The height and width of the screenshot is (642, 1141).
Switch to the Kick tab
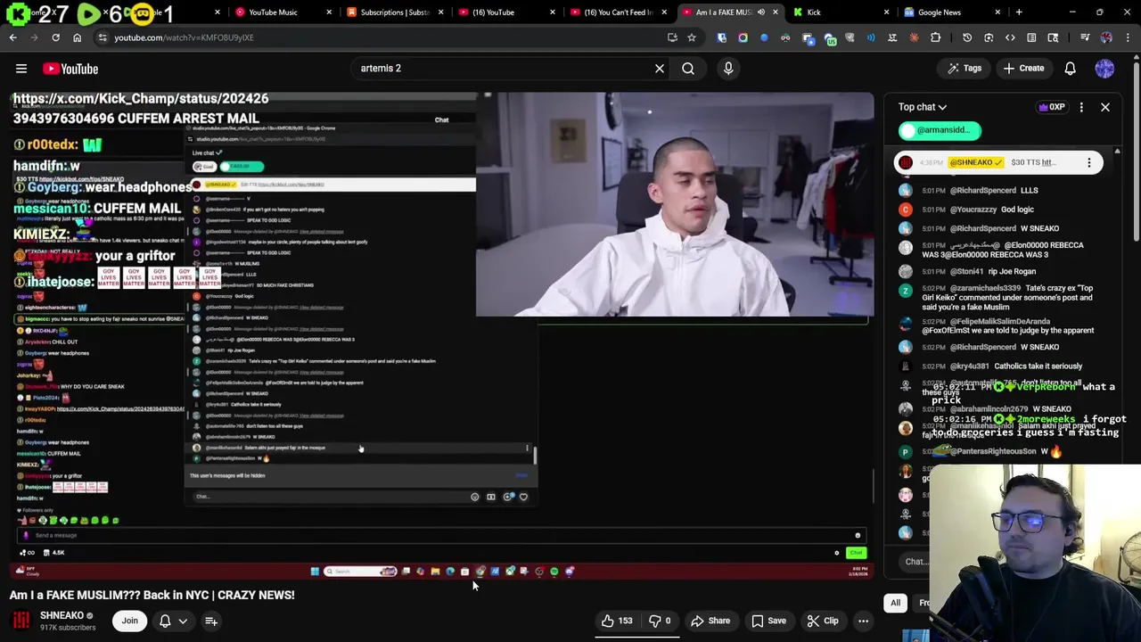pyautogui.click(x=814, y=12)
